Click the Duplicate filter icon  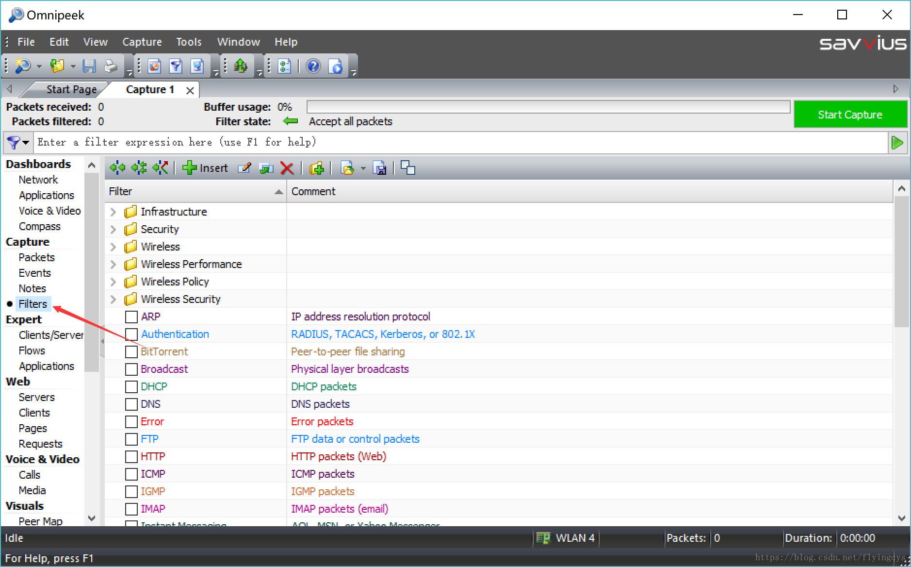coord(266,168)
